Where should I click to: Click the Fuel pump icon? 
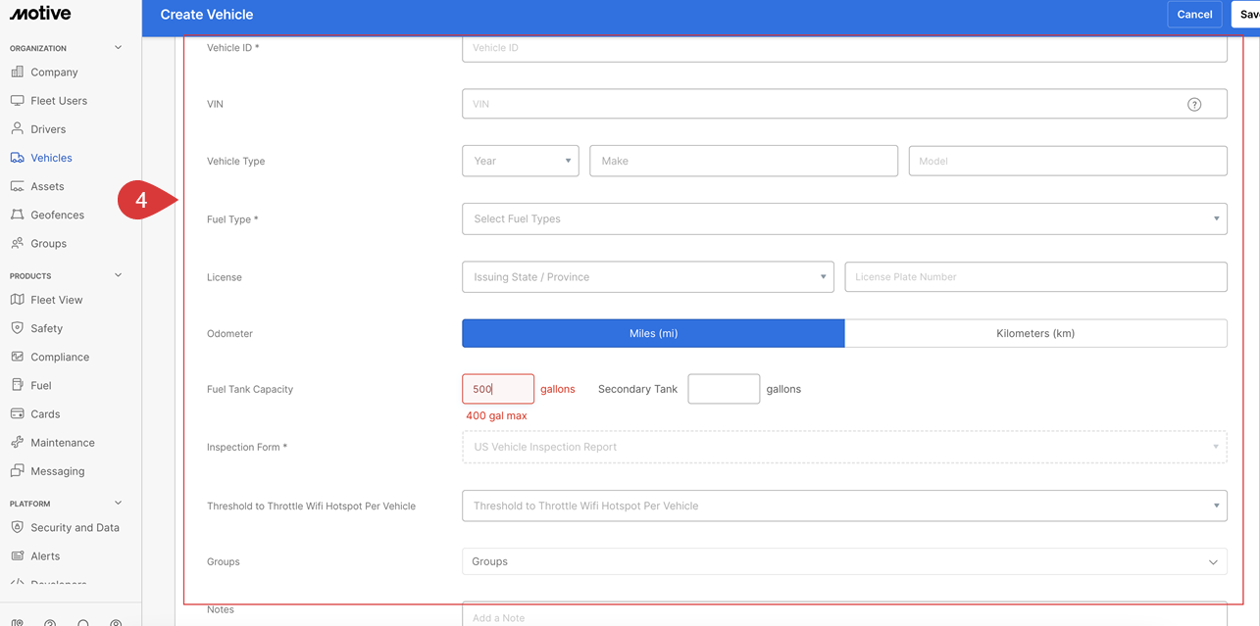click(x=17, y=384)
